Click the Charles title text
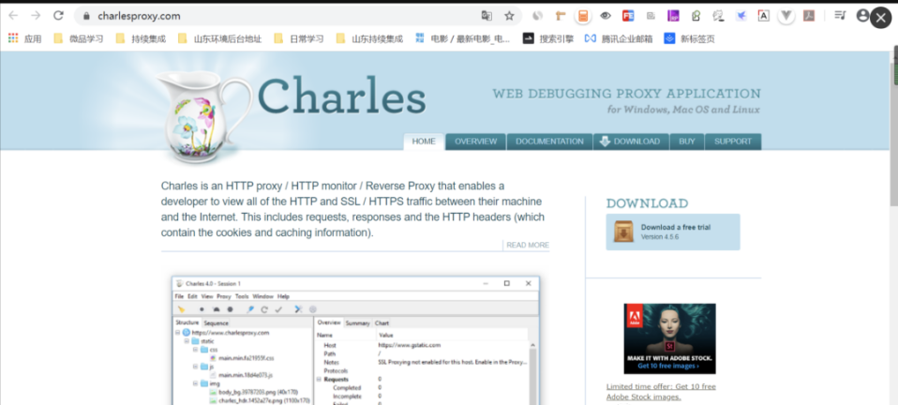The height and width of the screenshot is (405, 898). [342, 95]
